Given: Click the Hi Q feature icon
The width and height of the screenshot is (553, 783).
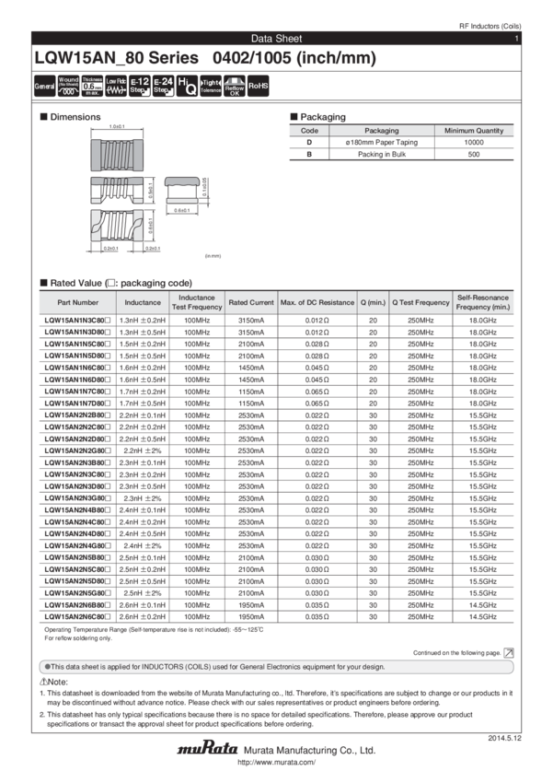Looking at the screenshot, I should pos(187,86).
